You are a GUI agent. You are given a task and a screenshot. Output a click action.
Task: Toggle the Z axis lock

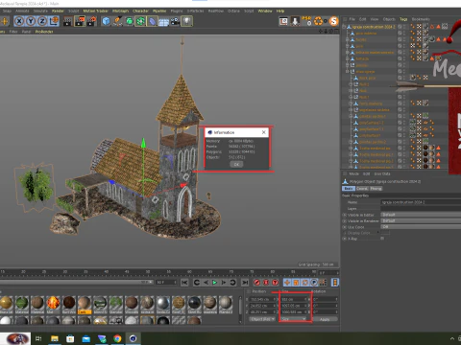(x=42, y=21)
